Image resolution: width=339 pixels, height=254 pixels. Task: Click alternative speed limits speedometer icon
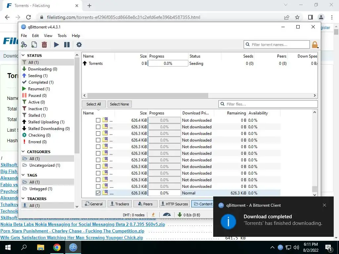(x=167, y=215)
